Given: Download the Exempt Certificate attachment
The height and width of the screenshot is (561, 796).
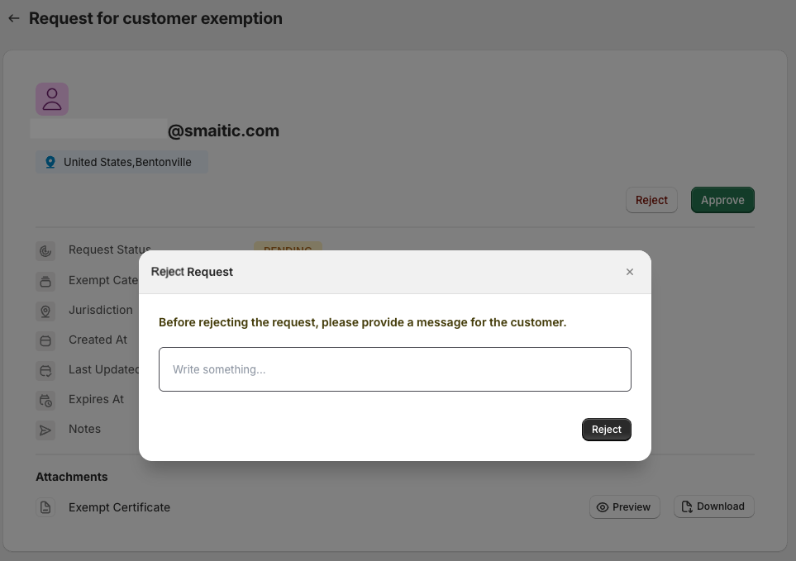Looking at the screenshot, I should (x=714, y=506).
